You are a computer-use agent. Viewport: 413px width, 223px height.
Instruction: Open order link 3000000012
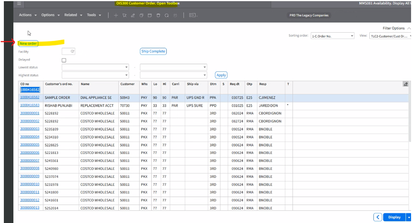pyautogui.click(x=30, y=200)
